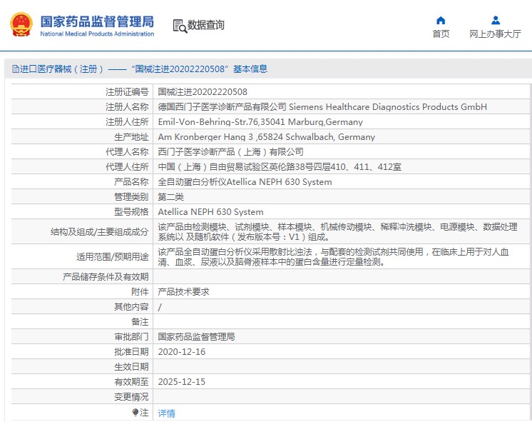The image size is (532, 422).
Task: Click 数据查询 heading text
Action: (205, 25)
